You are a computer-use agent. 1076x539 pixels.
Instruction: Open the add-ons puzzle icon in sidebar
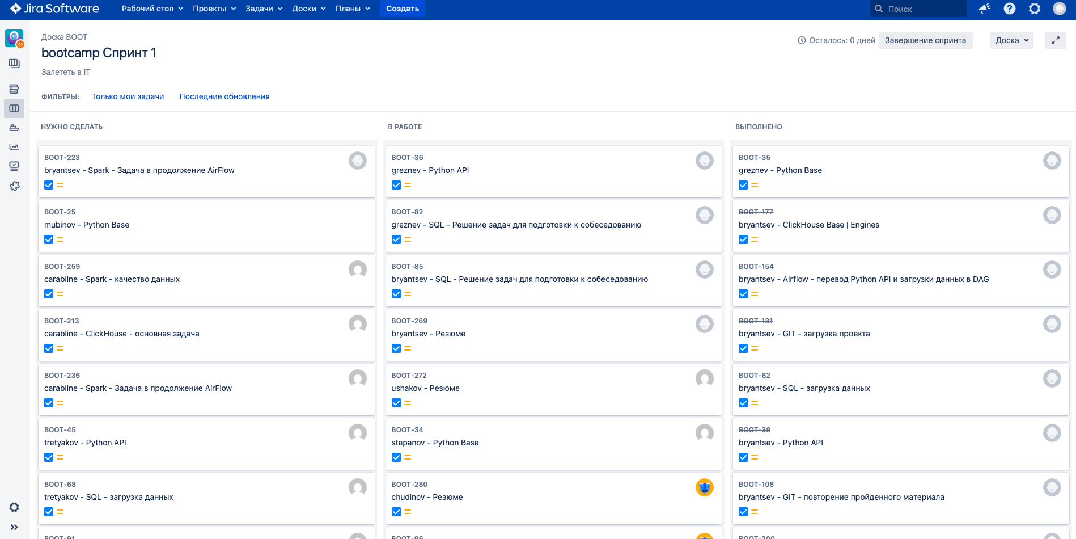[x=14, y=186]
